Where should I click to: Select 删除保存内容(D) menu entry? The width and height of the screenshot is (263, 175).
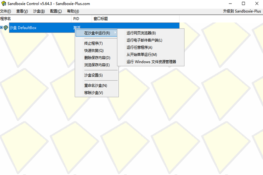pos(97,58)
